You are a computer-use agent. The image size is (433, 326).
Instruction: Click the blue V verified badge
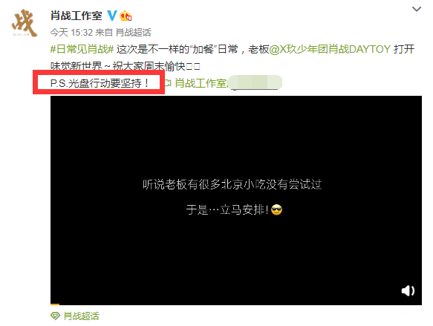pyautogui.click(x=112, y=16)
